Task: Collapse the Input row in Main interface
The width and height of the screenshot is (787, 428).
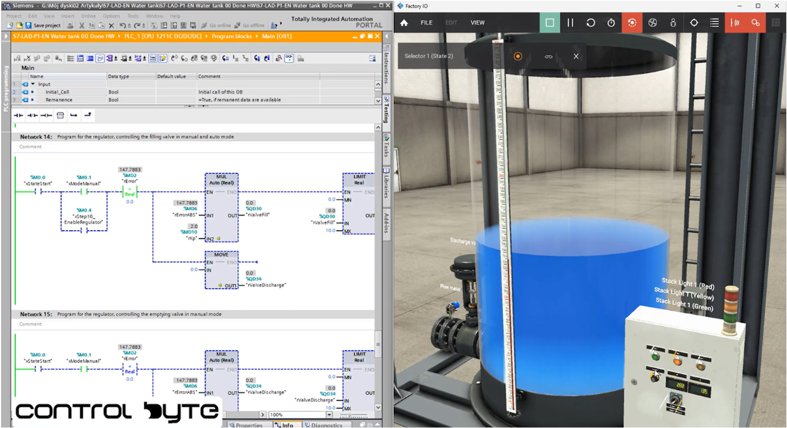Action: (x=33, y=84)
